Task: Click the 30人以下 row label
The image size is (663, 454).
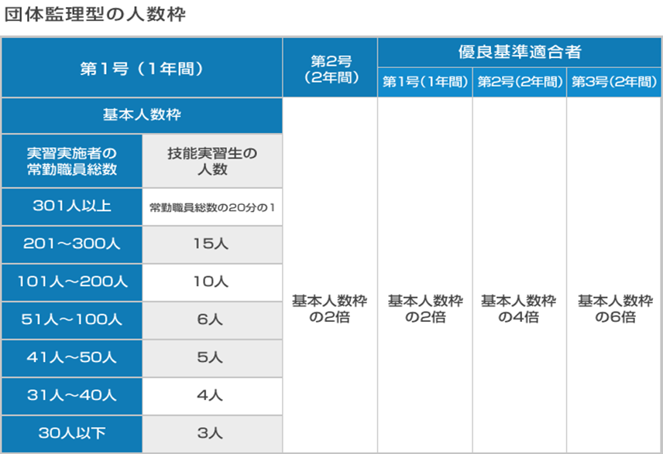Action: 72,433
